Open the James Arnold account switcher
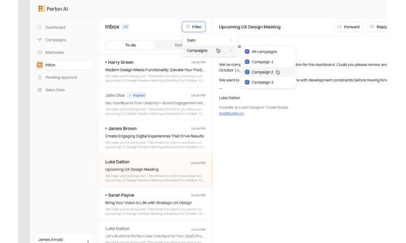406x243 pixels. (x=63, y=239)
